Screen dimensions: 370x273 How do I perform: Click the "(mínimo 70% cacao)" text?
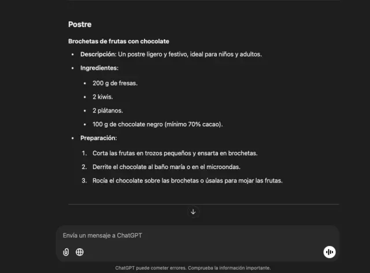point(194,124)
